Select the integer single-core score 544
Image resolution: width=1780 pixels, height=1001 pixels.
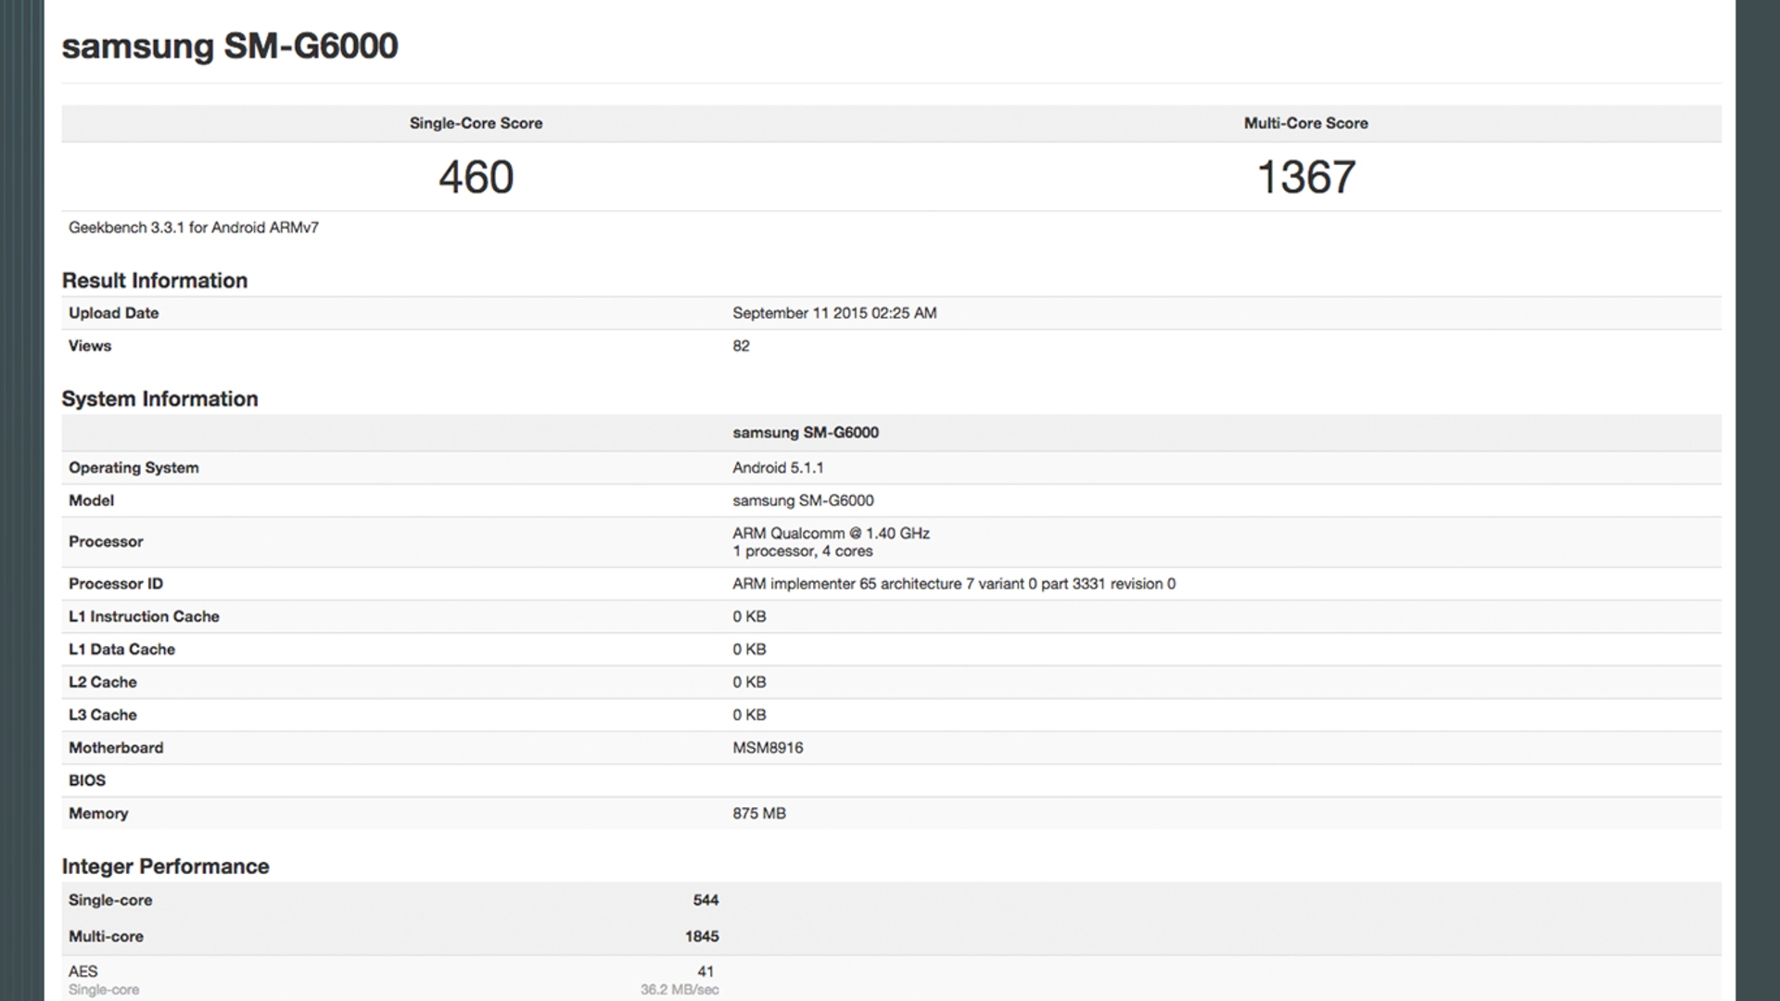point(706,900)
